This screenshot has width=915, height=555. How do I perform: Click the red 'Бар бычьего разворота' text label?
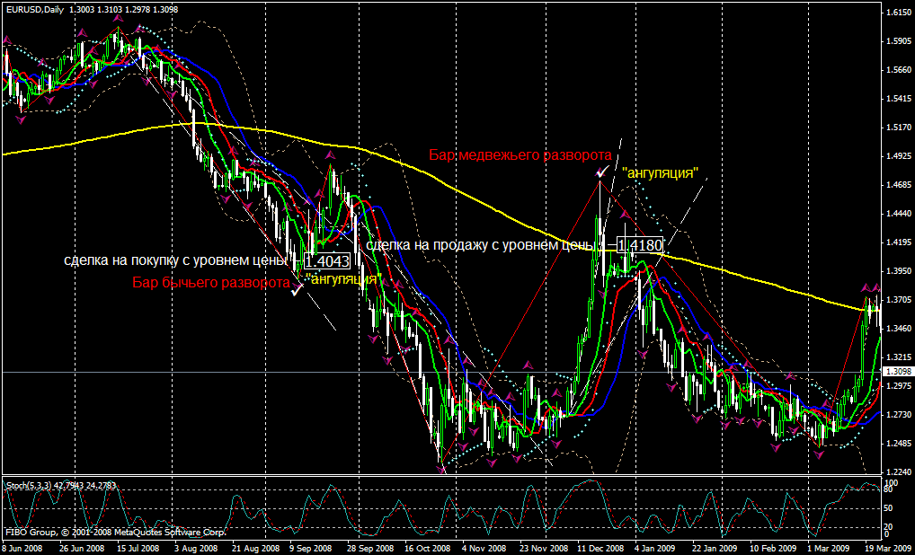point(211,283)
